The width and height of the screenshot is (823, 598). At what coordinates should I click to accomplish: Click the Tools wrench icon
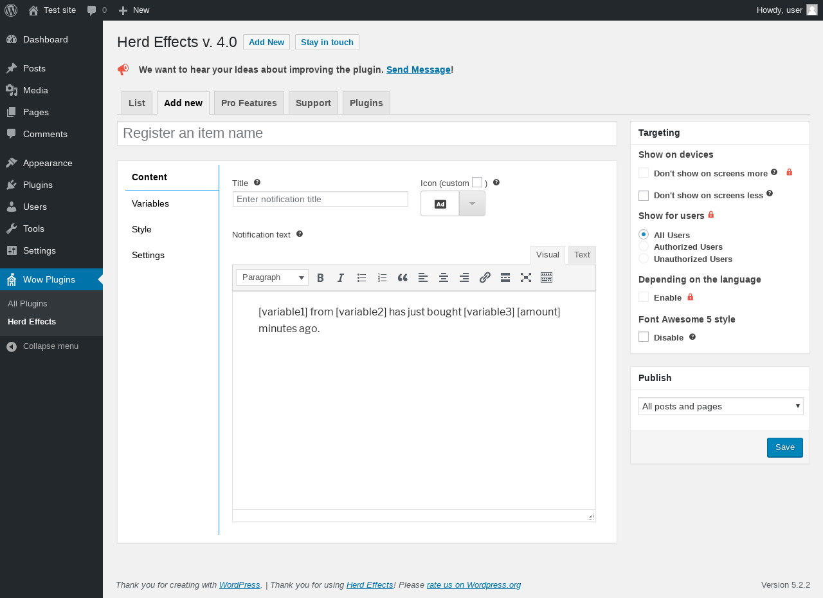pyautogui.click(x=12, y=229)
